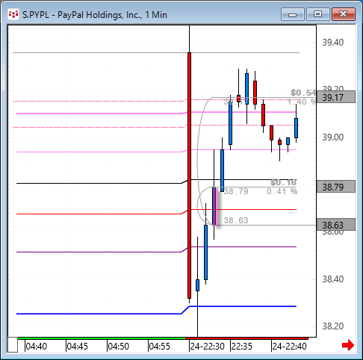Screen dimensions: 363x360
Task: Click the 39.40 price scale label
Action: pos(333,43)
